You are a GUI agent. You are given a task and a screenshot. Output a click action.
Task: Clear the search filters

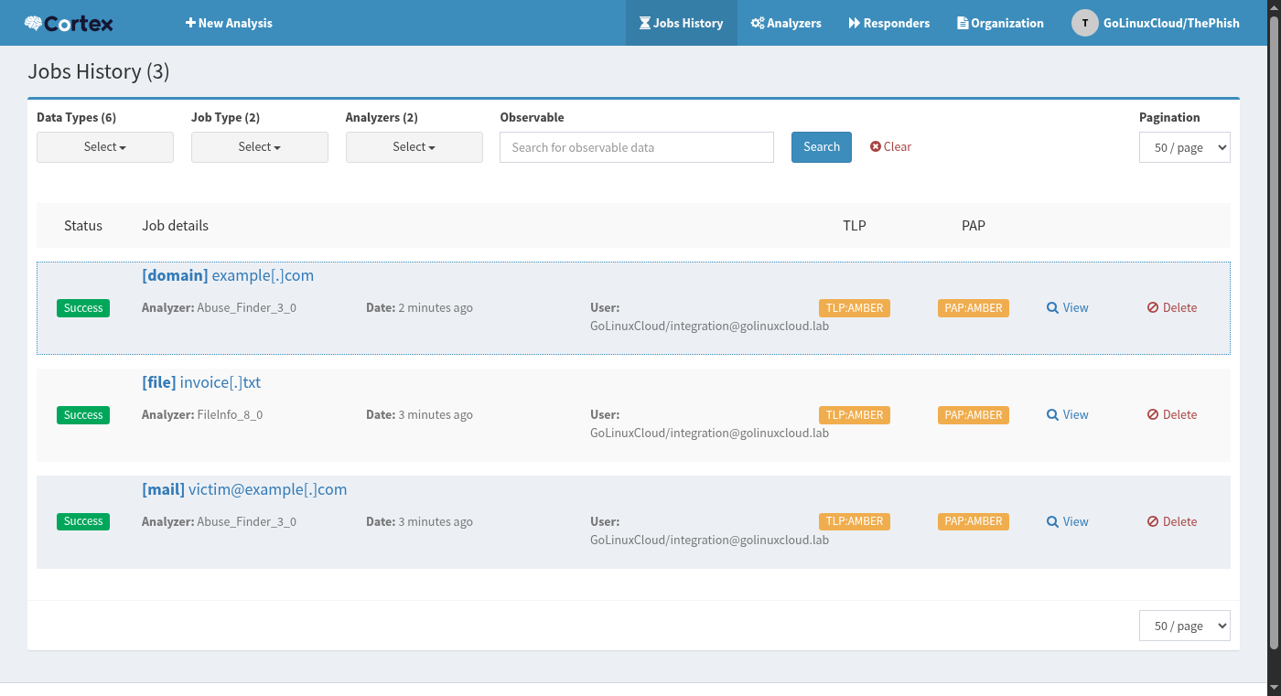[890, 146]
